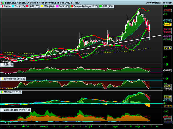Click the MACD histogram value -0,0229

click(168, 106)
